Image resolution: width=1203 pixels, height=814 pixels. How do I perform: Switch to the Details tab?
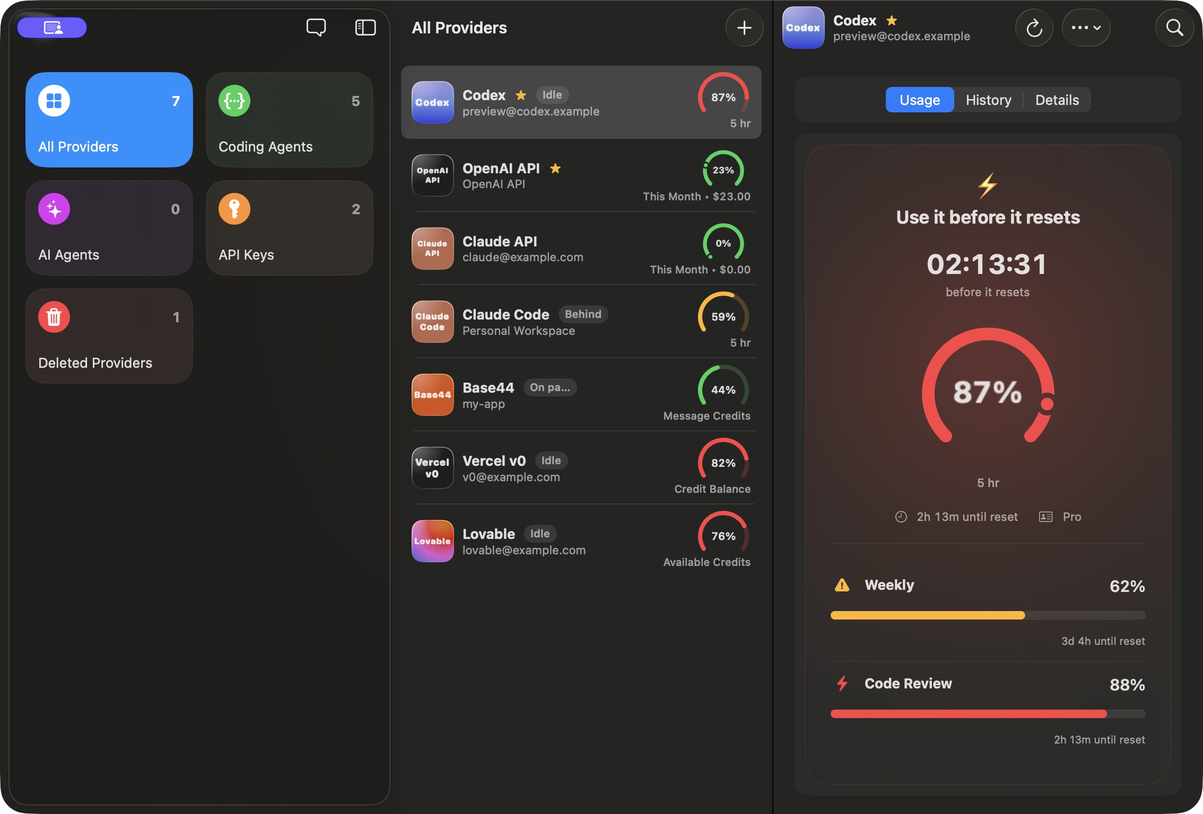coord(1057,100)
